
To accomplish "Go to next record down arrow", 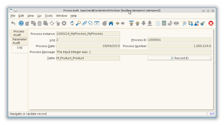I will pyautogui.click(x=144, y=23).
